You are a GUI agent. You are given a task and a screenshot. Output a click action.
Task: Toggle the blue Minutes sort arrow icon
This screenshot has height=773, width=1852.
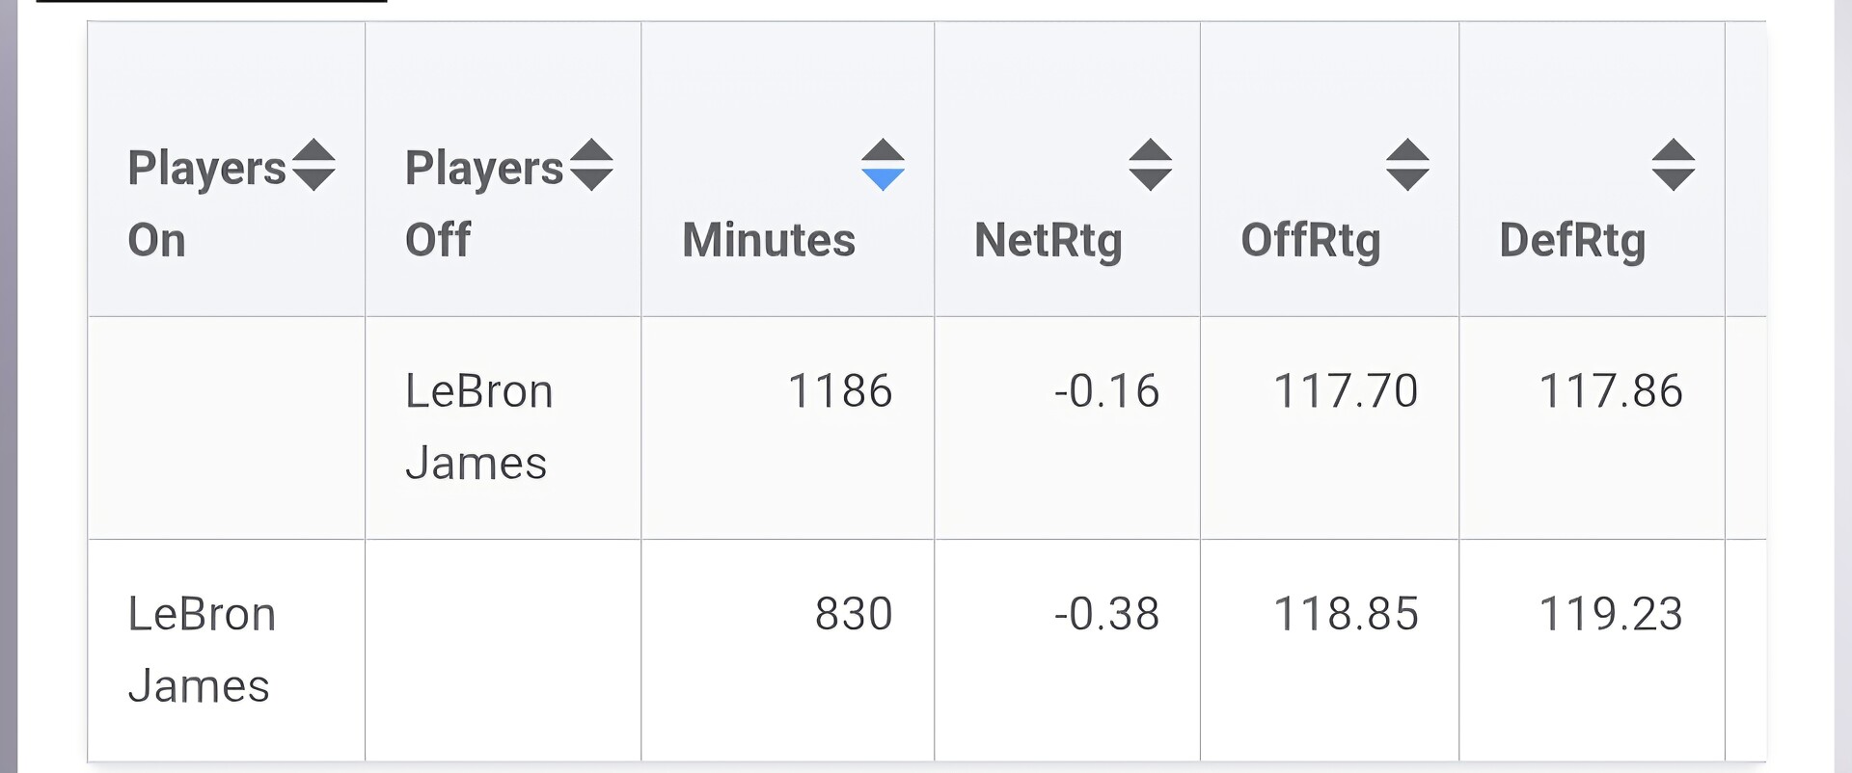[x=883, y=165]
